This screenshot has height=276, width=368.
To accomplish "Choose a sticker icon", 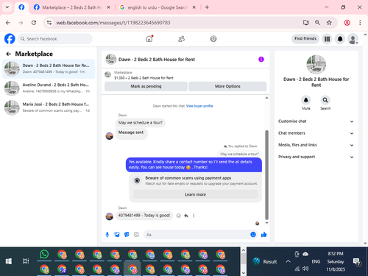I will pos(127,235).
